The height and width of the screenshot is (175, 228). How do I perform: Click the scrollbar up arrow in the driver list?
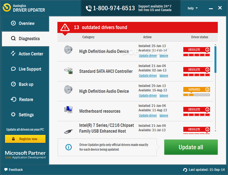(215, 45)
